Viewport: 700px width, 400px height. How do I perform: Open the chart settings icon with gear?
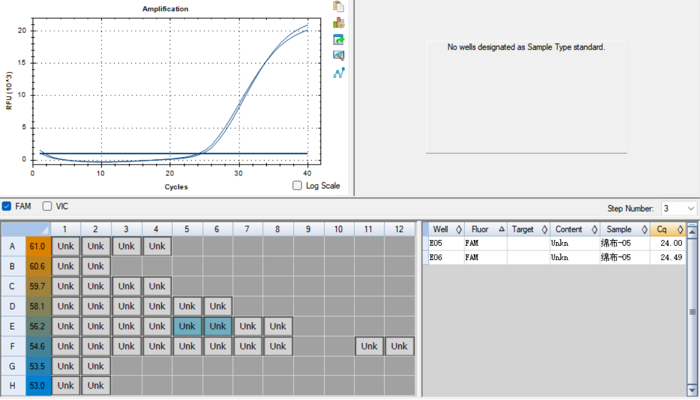click(339, 23)
